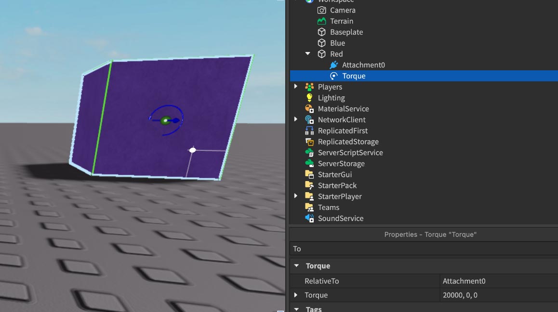Expand the Players service node
The image size is (558, 312).
[x=296, y=87]
